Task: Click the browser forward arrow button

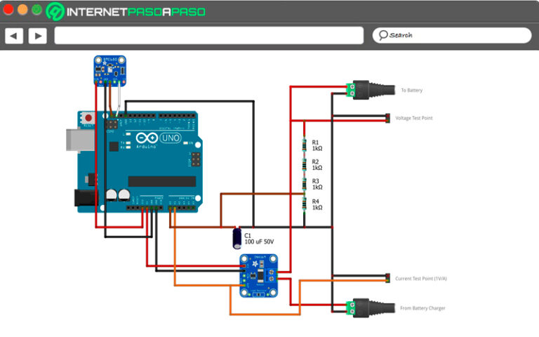Action: tap(37, 36)
